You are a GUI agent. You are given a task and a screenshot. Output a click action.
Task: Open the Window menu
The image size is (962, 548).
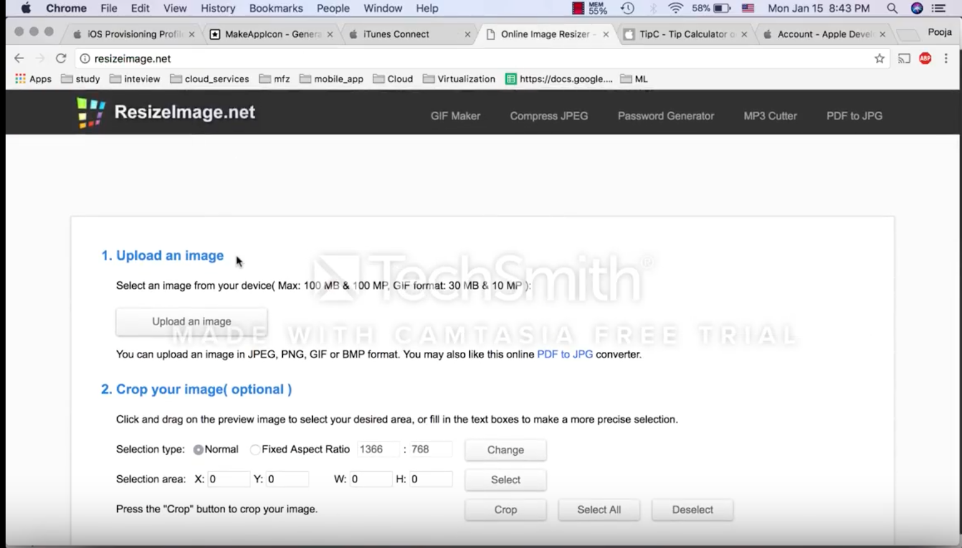[x=383, y=8]
